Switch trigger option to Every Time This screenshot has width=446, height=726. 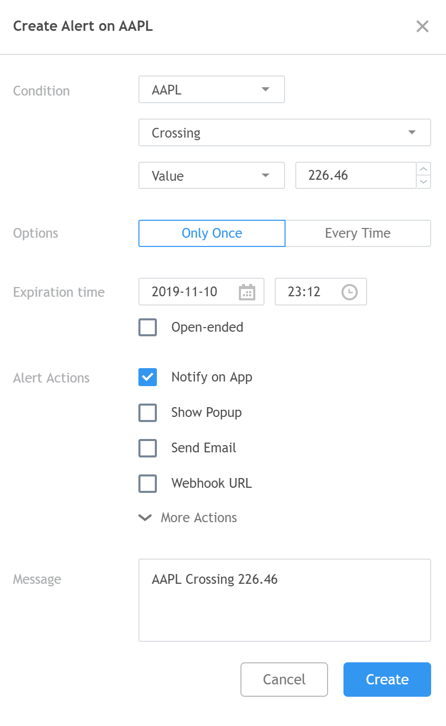357,233
